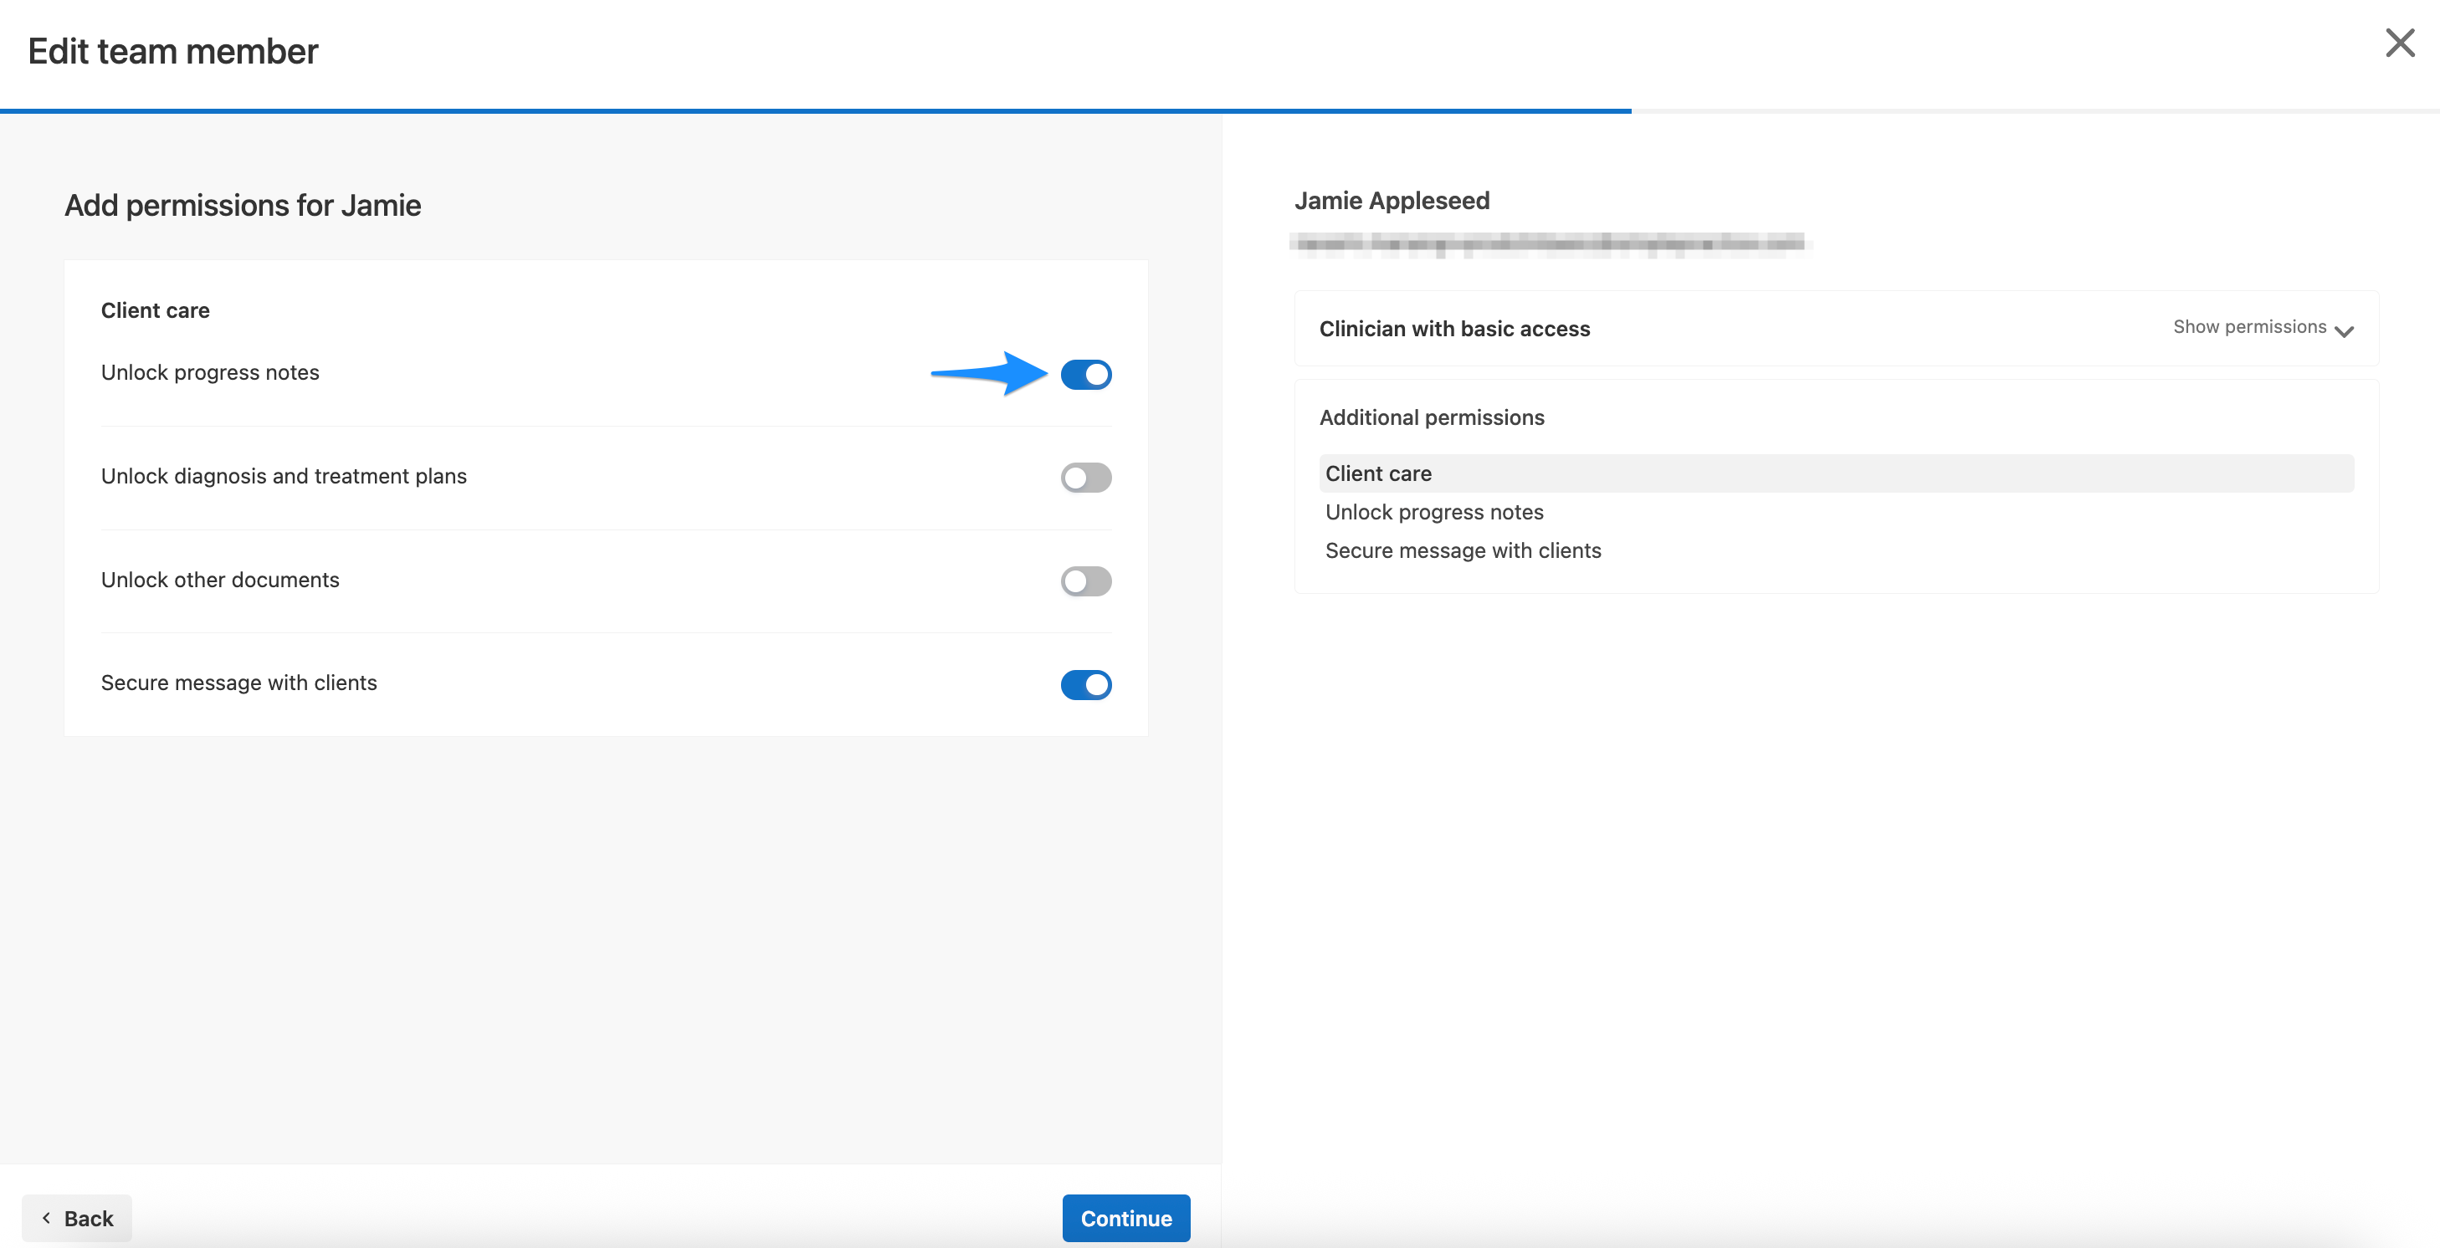Select Unlock progress notes in summary list
Viewport: 2440px width, 1248px height.
click(x=1434, y=512)
